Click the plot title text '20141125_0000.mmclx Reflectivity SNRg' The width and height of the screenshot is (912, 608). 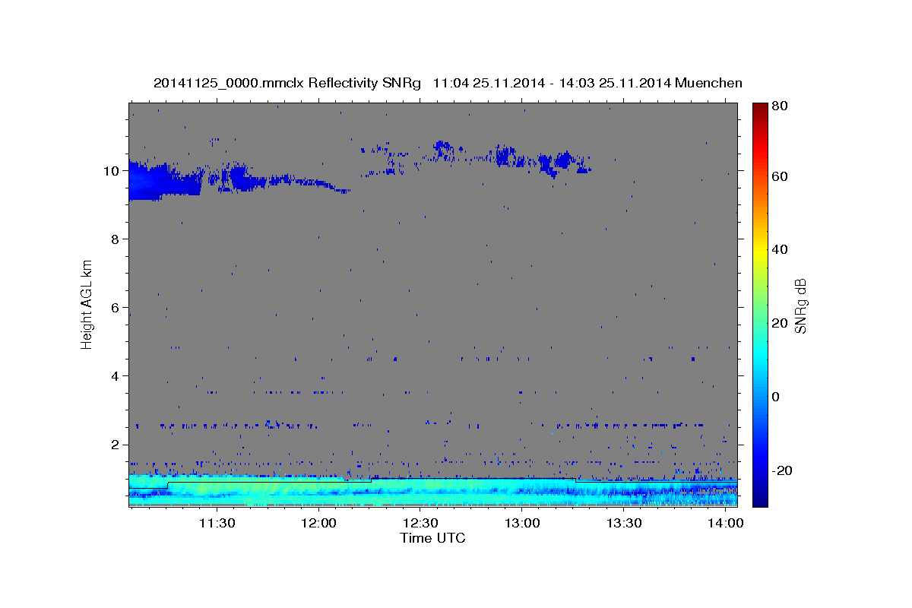click(x=287, y=82)
